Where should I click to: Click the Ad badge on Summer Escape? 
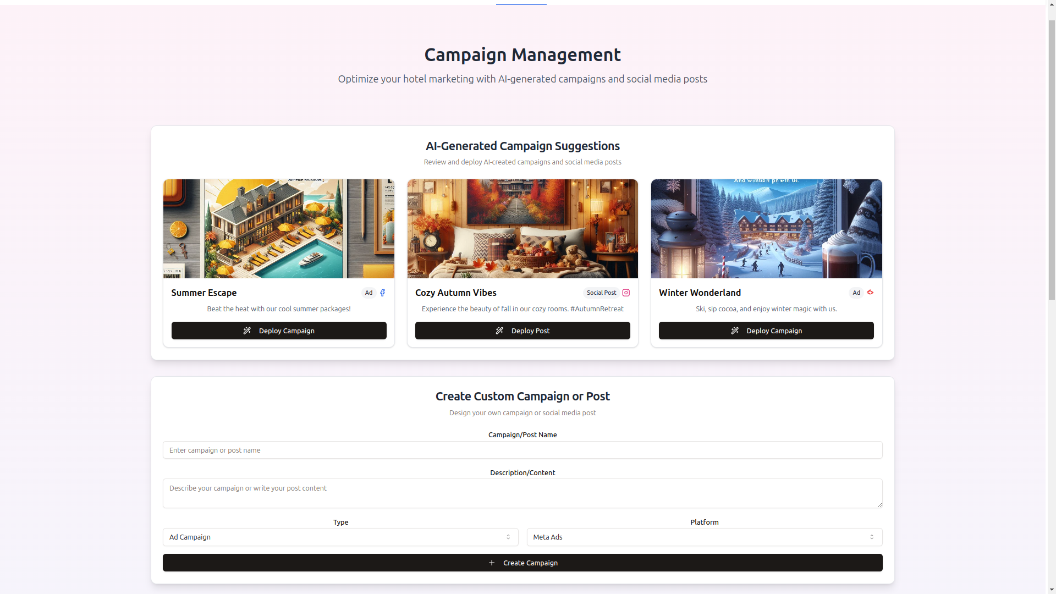point(369,293)
